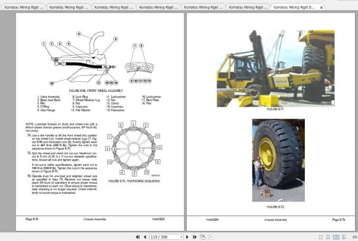The image size is (358, 241).
Task: Click the FIGURE 6-69 FRONT WHEEL ASSEMBLY caption
Action: (96, 91)
